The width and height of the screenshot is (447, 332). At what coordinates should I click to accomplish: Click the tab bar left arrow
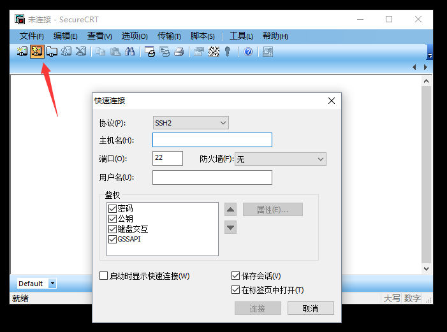[414, 68]
